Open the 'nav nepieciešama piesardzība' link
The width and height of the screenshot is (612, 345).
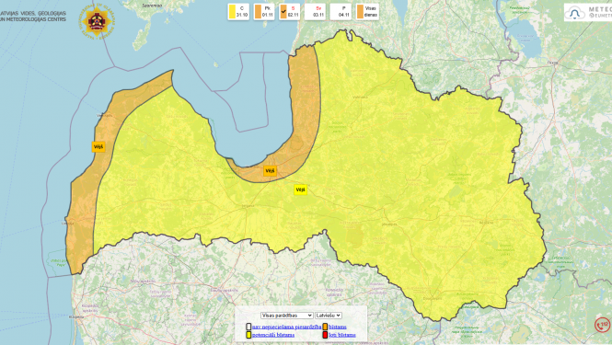tap(286, 327)
